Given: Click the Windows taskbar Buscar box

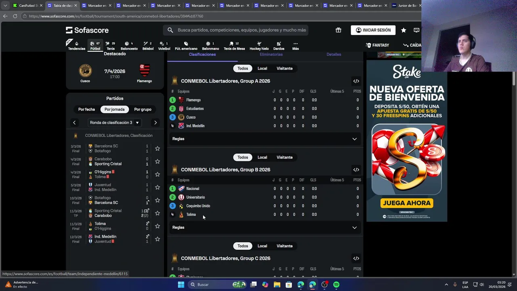Looking at the screenshot, I should coord(216,285).
